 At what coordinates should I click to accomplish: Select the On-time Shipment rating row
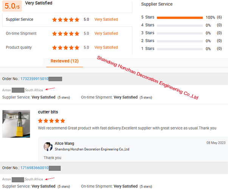(x=67, y=34)
